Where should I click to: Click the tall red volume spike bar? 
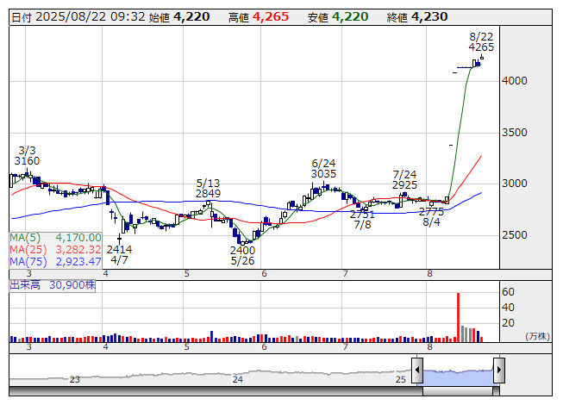coord(458,317)
